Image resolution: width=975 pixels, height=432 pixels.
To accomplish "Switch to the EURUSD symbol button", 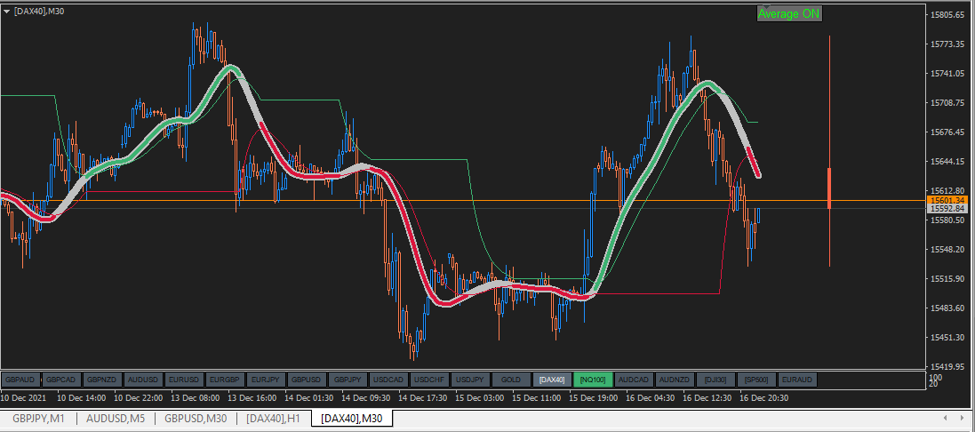I will click(185, 380).
